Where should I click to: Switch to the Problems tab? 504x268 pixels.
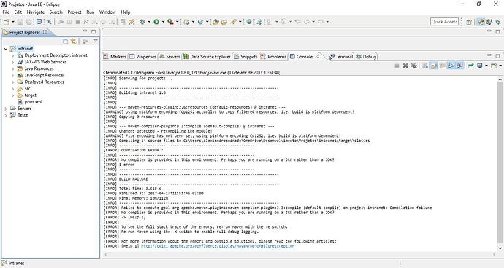[x=273, y=57]
